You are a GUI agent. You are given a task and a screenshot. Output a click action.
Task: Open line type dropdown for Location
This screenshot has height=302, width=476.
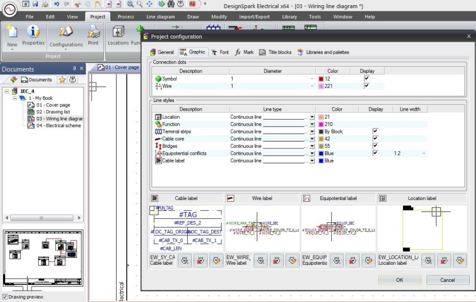tap(312, 117)
